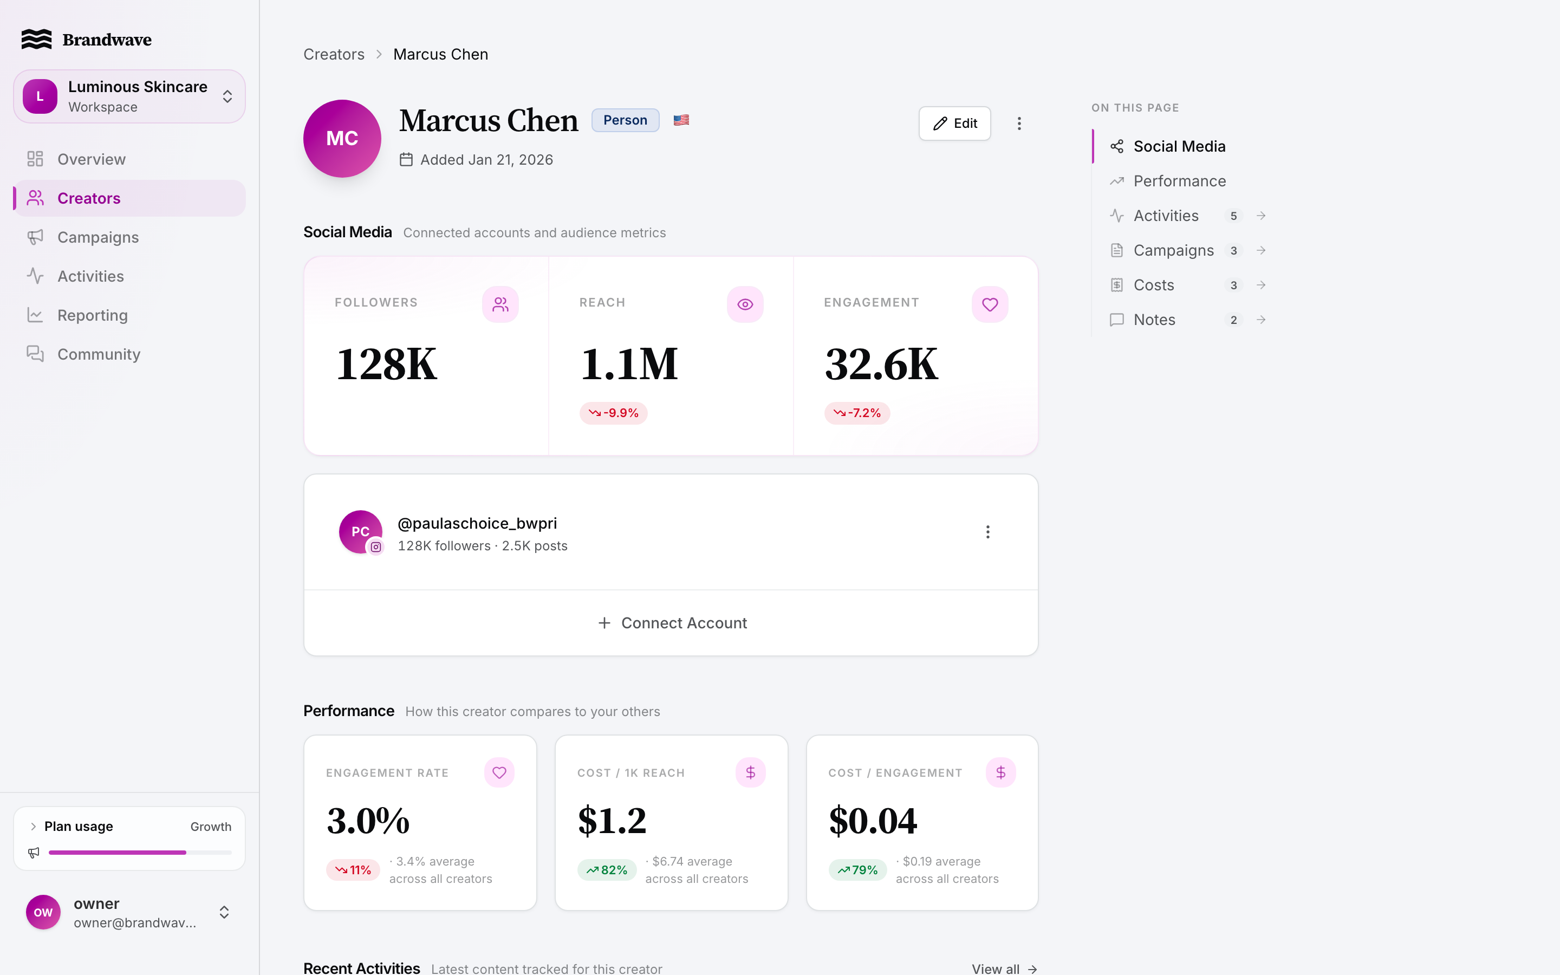Open the @paulaschoice_bwpri account options menu

click(987, 532)
